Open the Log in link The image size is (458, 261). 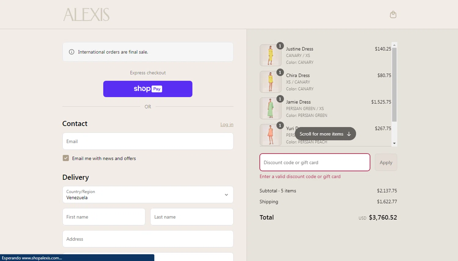coord(227,125)
